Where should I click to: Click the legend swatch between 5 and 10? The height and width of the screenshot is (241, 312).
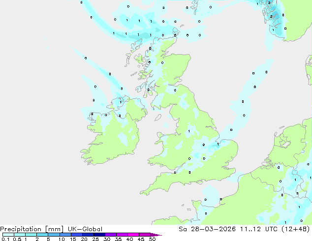tap(54, 235)
